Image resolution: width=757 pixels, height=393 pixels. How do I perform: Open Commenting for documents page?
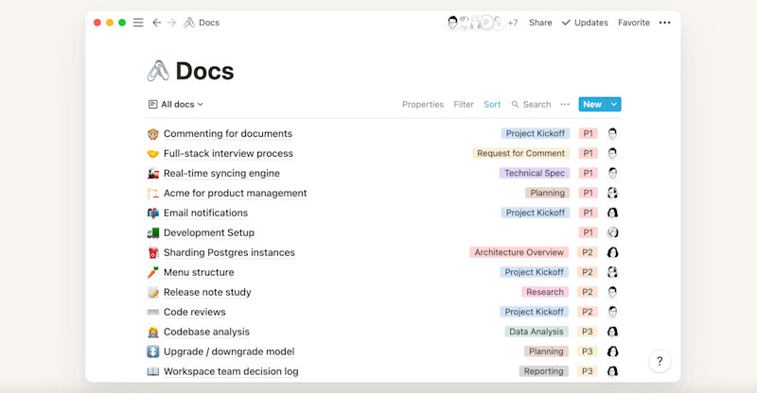pos(228,133)
